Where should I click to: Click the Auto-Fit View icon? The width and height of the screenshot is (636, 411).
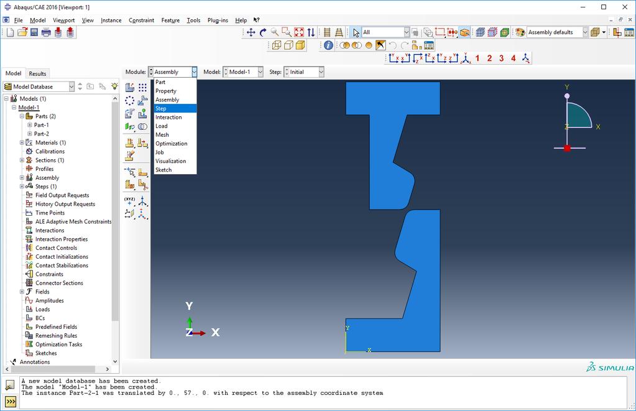tap(299, 32)
